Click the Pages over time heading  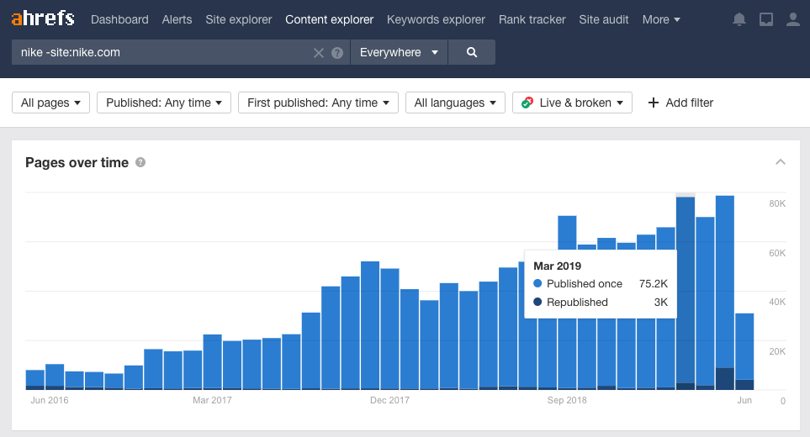77,162
